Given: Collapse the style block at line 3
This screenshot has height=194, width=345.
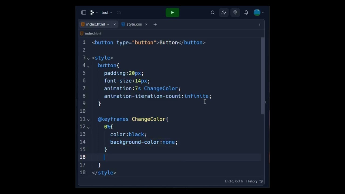Looking at the screenshot, I should tap(88, 58).
